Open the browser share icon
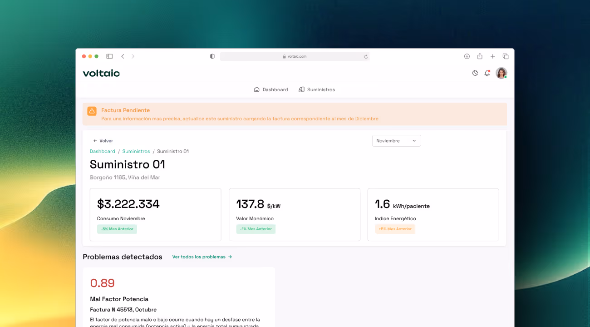The height and width of the screenshot is (327, 590). coord(480,56)
